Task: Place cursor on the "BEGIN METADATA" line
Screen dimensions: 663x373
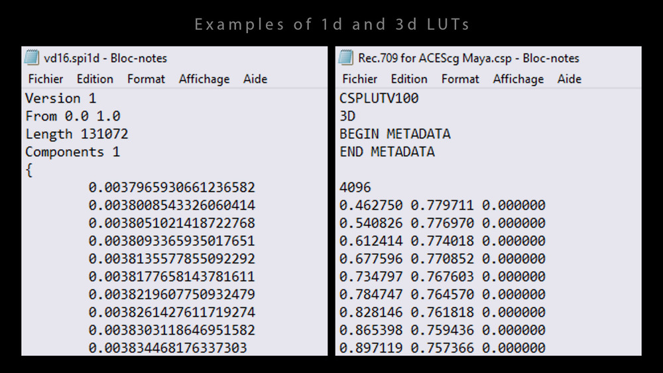Action: click(394, 134)
